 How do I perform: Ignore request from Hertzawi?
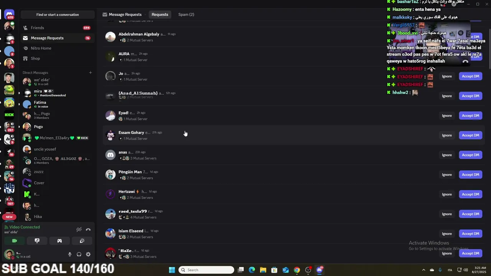(447, 194)
